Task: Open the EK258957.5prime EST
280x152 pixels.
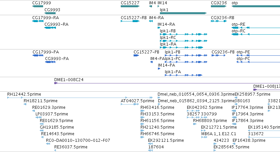Action: click(236, 98)
